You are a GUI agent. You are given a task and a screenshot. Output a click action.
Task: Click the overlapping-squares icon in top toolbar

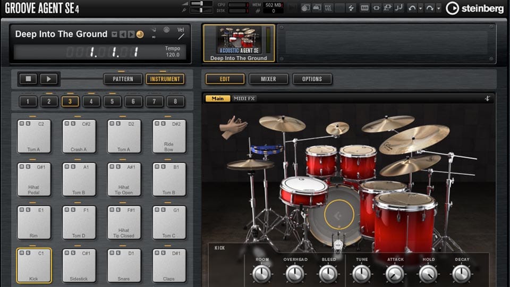(387, 8)
